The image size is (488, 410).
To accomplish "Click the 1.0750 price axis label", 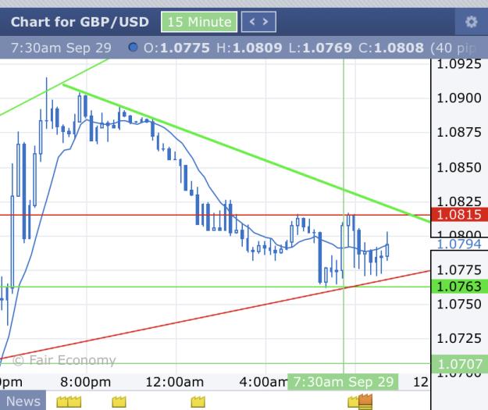I will point(459,304).
